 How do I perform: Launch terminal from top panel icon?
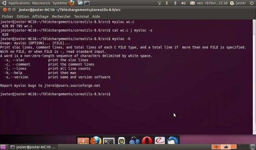86,3
